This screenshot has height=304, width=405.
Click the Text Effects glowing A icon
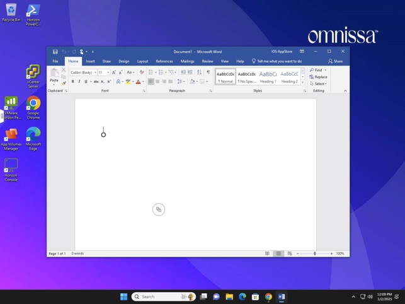click(118, 81)
